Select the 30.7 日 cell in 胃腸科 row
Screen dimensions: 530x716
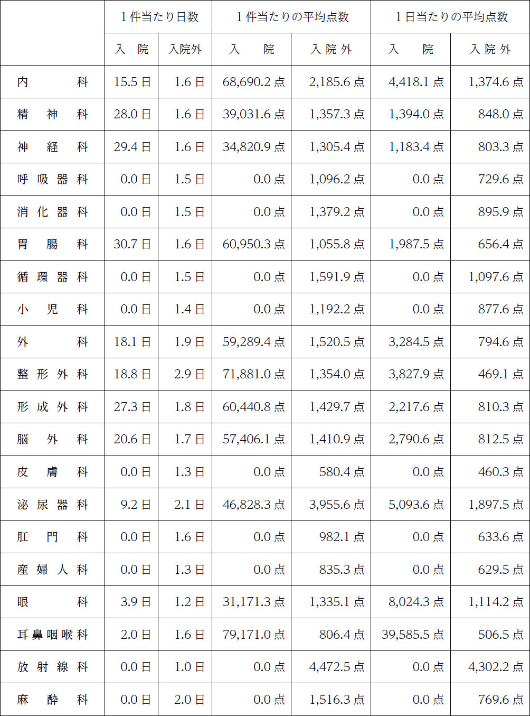point(132,244)
